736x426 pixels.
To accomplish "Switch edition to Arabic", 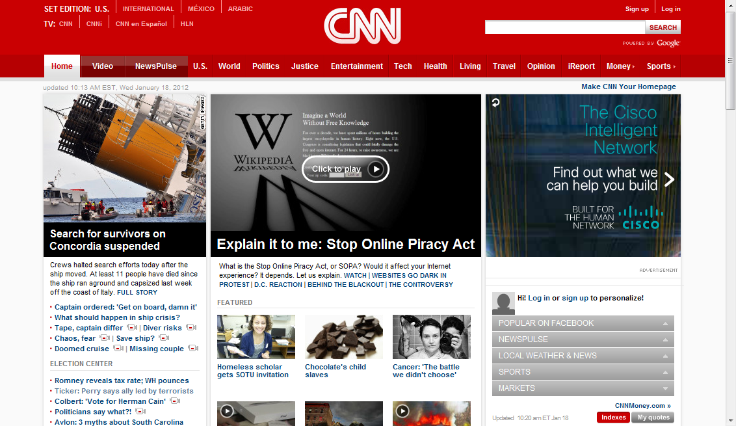I will click(x=241, y=9).
